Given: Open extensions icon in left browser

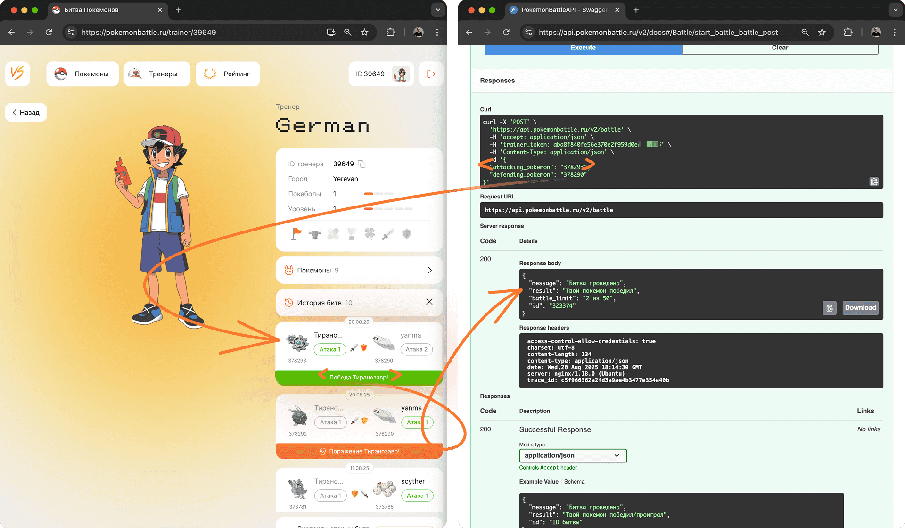Looking at the screenshot, I should (390, 32).
